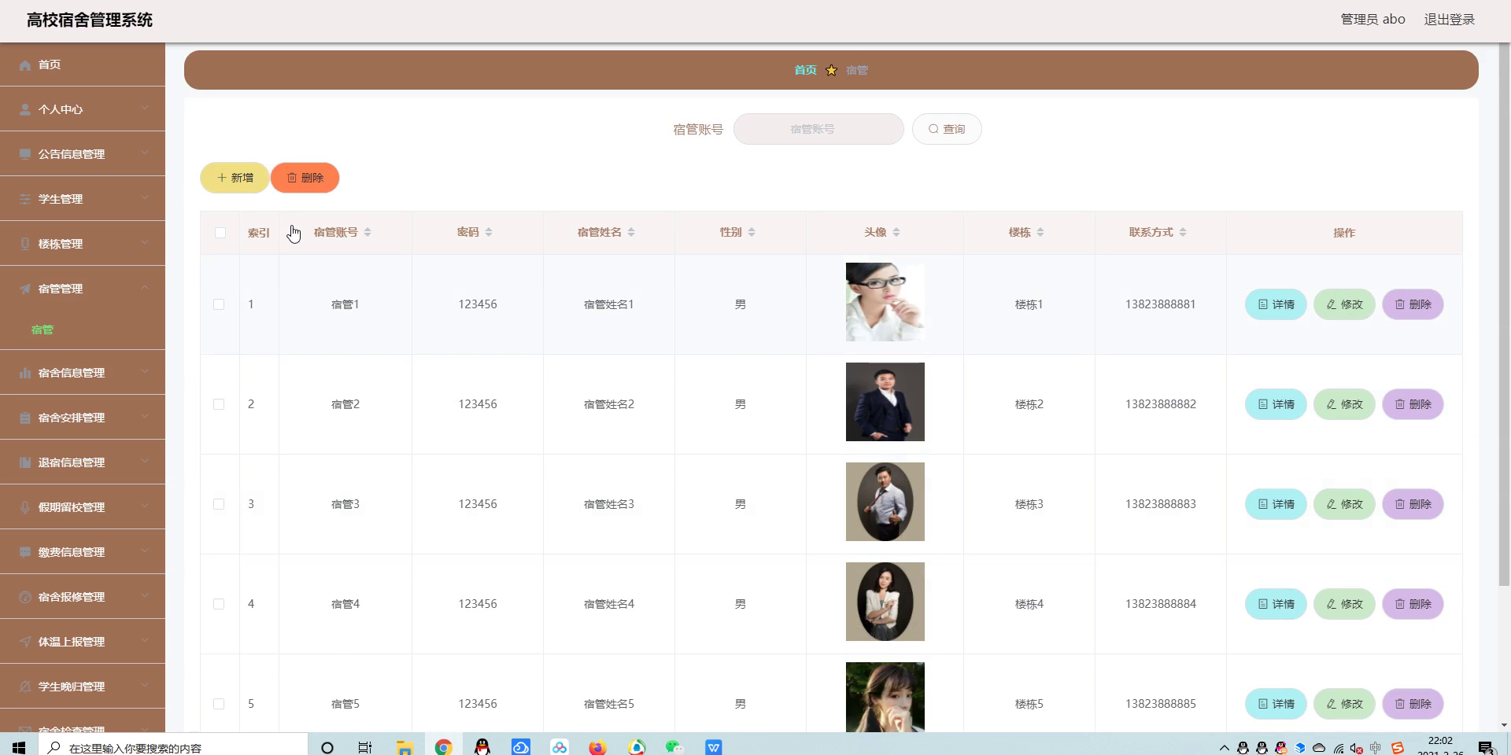
Task: Click the yellow 新增 button
Action: tap(235, 178)
